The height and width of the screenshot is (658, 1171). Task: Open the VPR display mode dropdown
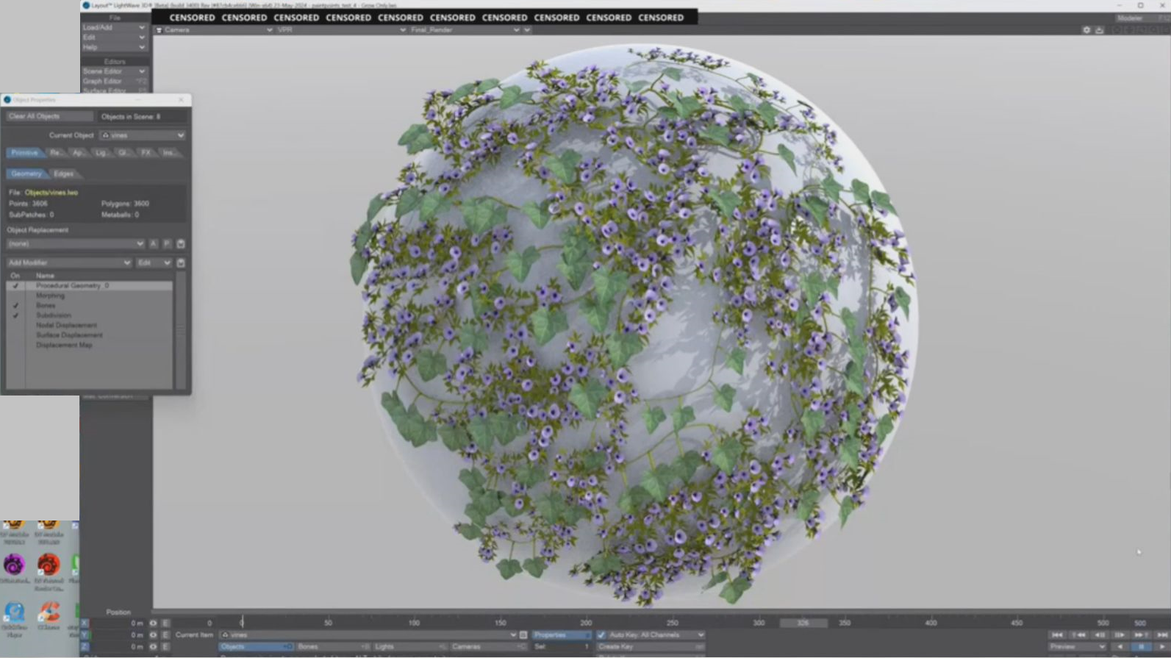pos(341,30)
